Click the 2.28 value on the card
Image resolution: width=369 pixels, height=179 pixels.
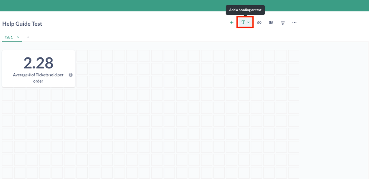coord(38,63)
